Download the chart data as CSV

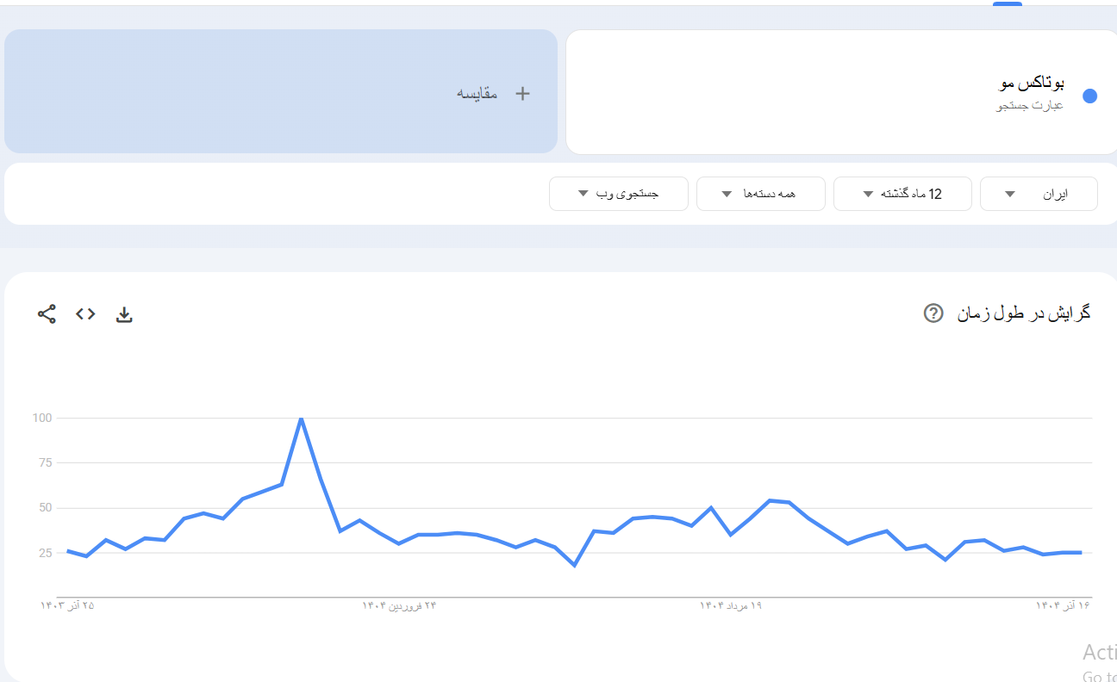tap(124, 314)
